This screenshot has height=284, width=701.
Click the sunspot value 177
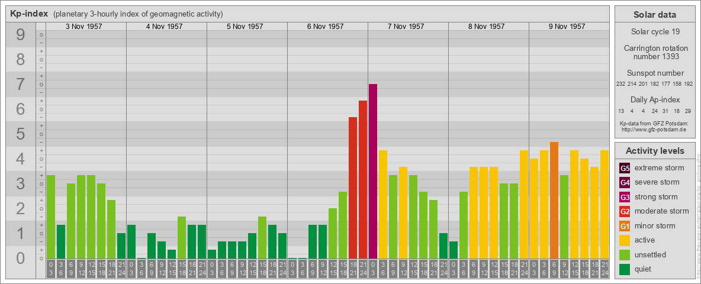pyautogui.click(x=665, y=84)
